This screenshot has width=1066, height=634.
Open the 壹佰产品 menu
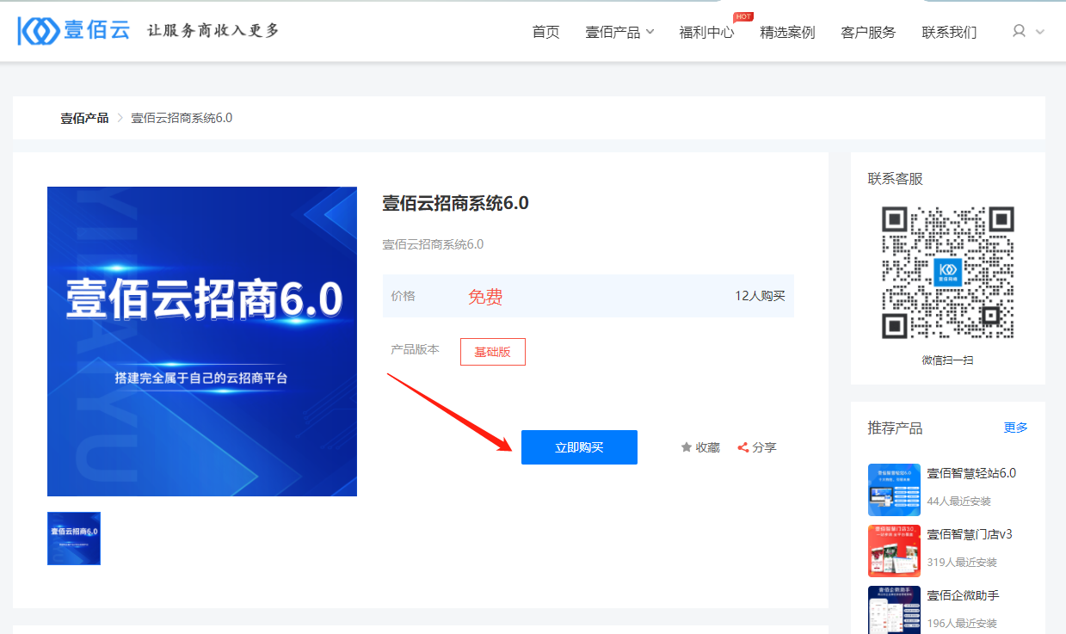coord(613,32)
